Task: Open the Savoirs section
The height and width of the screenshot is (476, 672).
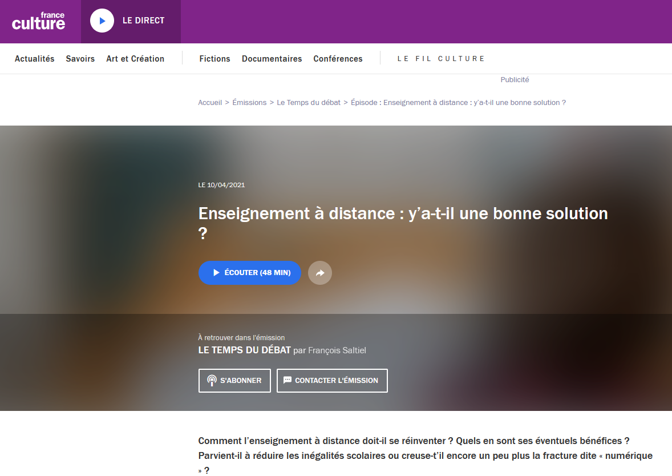Action: 80,59
